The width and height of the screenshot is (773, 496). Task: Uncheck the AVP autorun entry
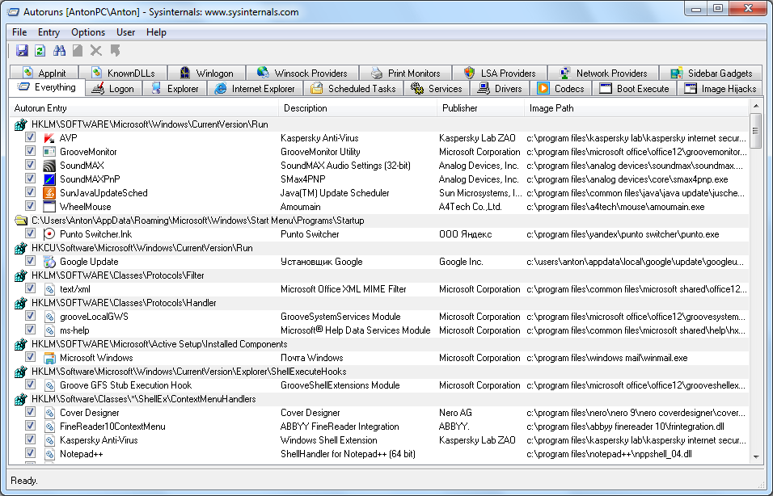tap(30, 137)
